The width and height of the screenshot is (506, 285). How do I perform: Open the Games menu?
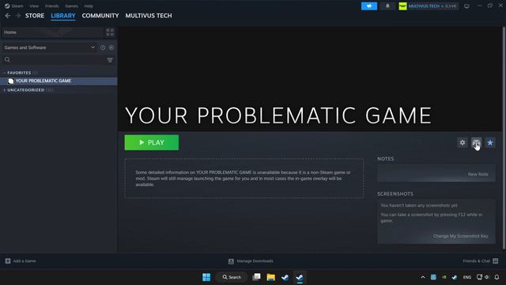(71, 6)
